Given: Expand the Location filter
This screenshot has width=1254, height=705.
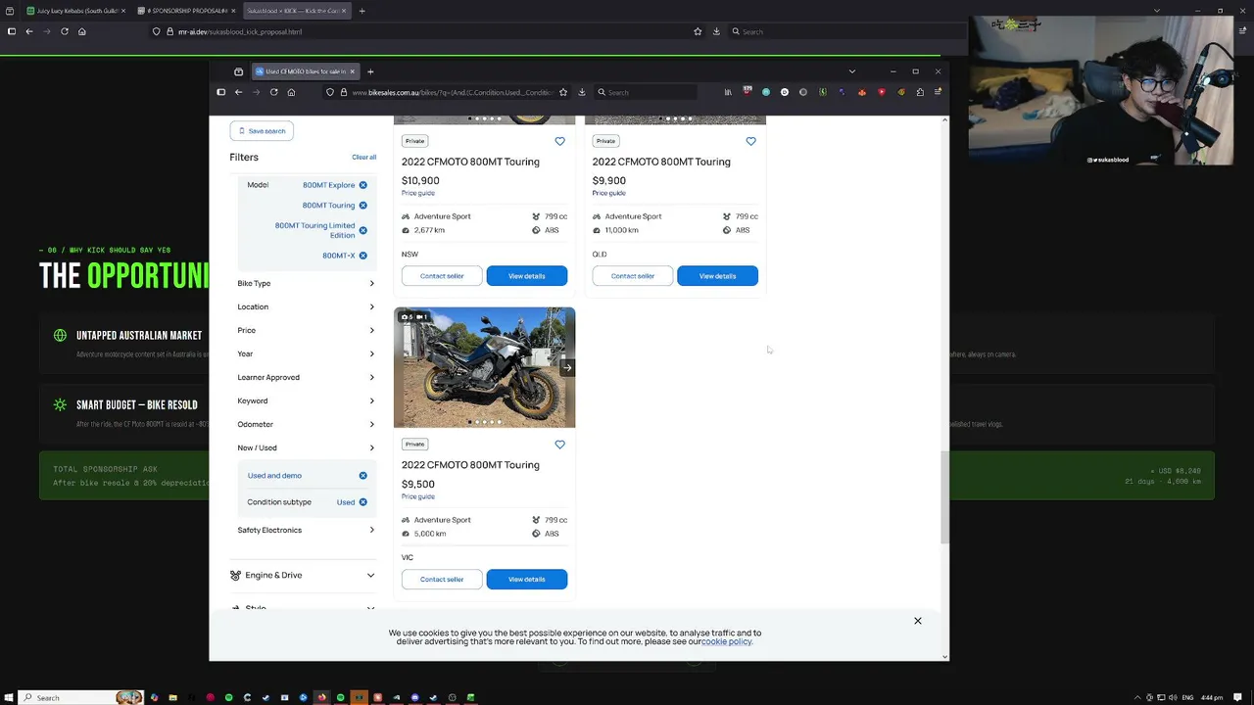Looking at the screenshot, I should pos(306,307).
